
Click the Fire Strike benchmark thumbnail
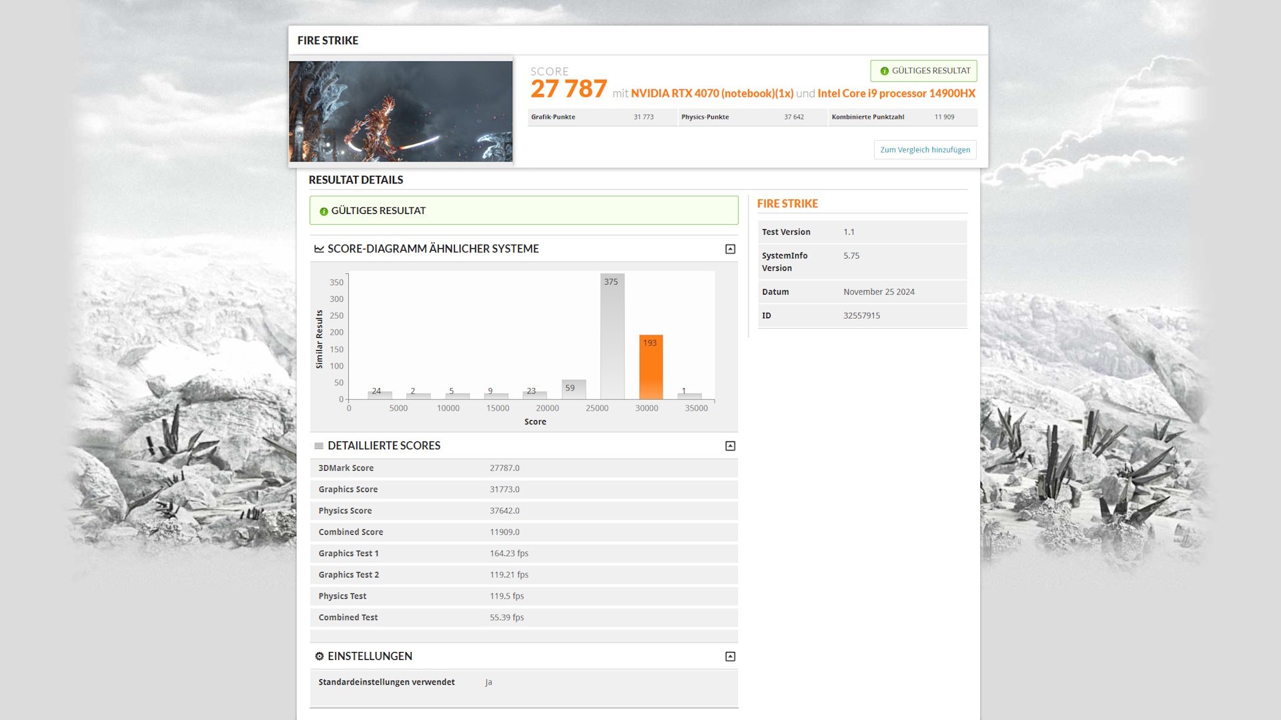tap(401, 111)
